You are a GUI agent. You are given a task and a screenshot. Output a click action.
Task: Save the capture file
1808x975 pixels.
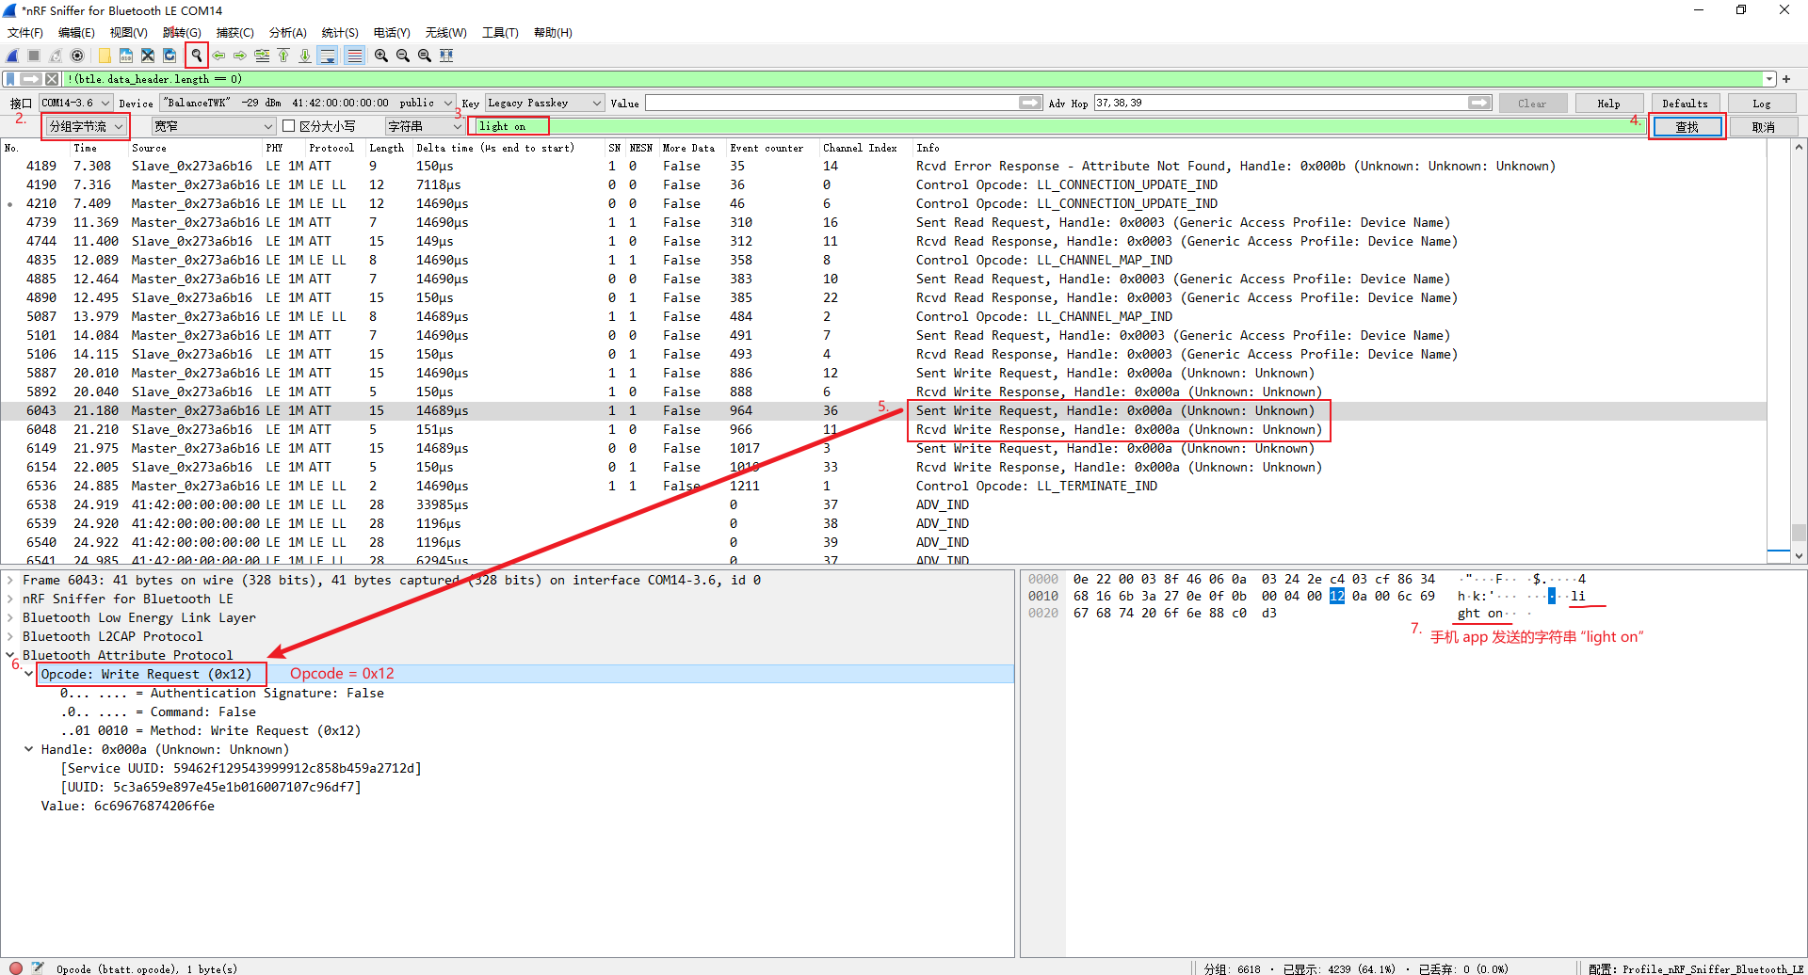click(126, 56)
